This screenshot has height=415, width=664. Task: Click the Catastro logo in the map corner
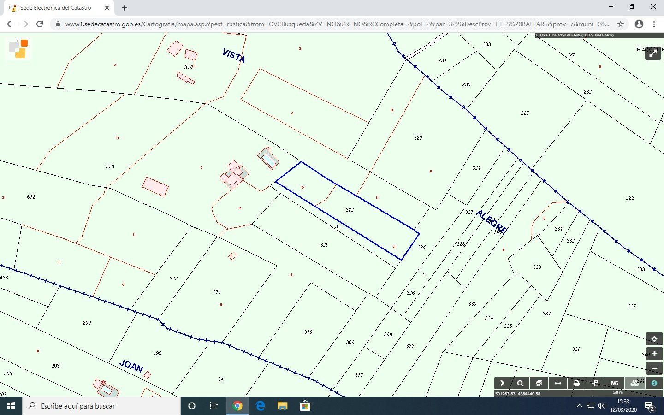(x=18, y=48)
